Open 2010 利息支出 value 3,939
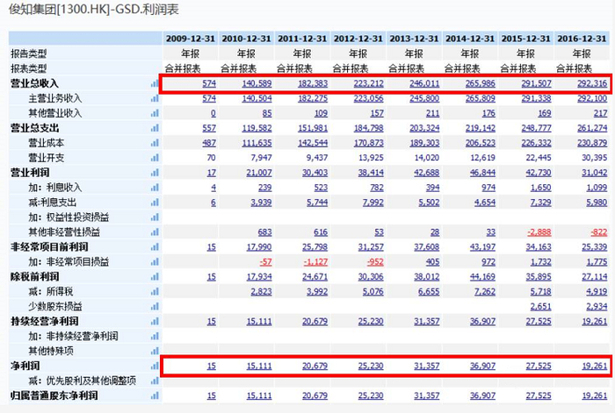Screen dimensions: 615x413 point(261,203)
